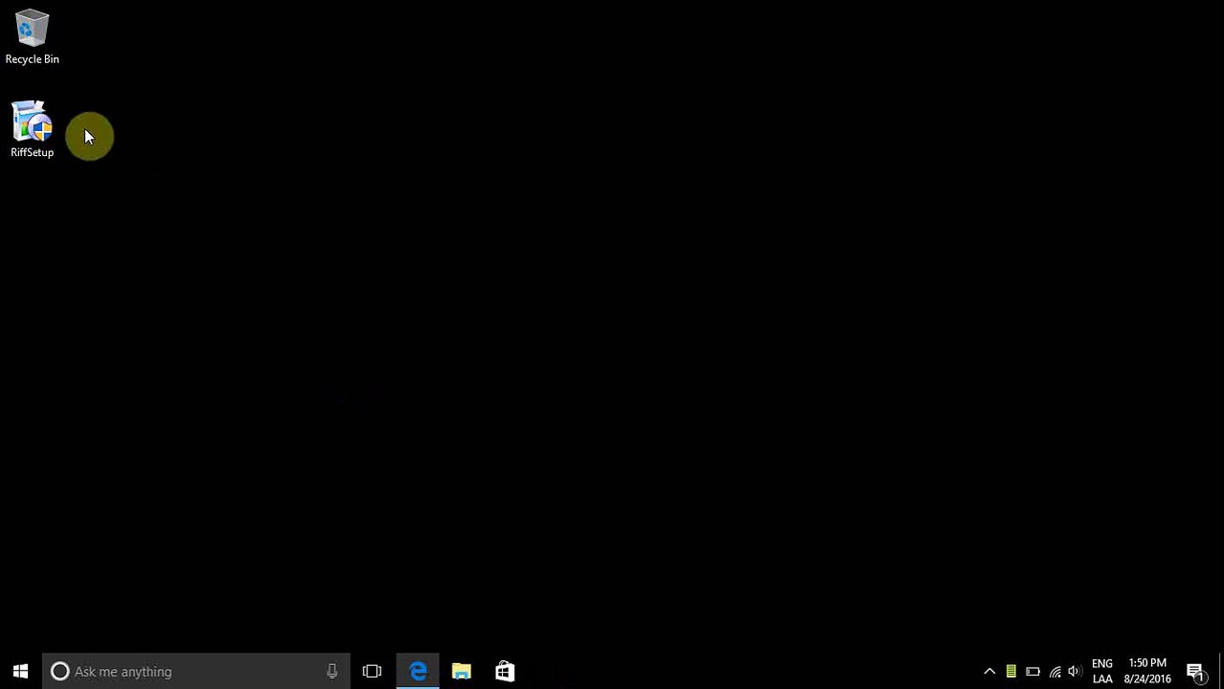Switch the ENG LAA input language
Screen dimensions: 1224x689
point(1102,672)
